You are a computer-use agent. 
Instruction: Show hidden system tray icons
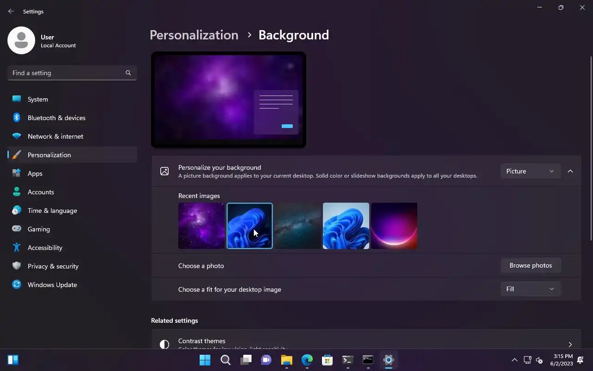[x=514, y=360]
